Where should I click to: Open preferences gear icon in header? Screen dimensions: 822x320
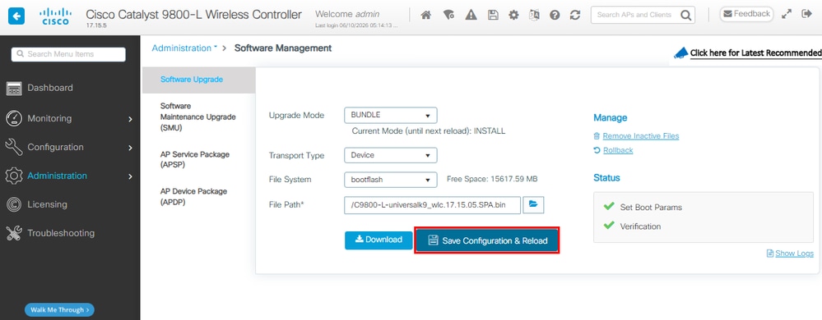(513, 15)
